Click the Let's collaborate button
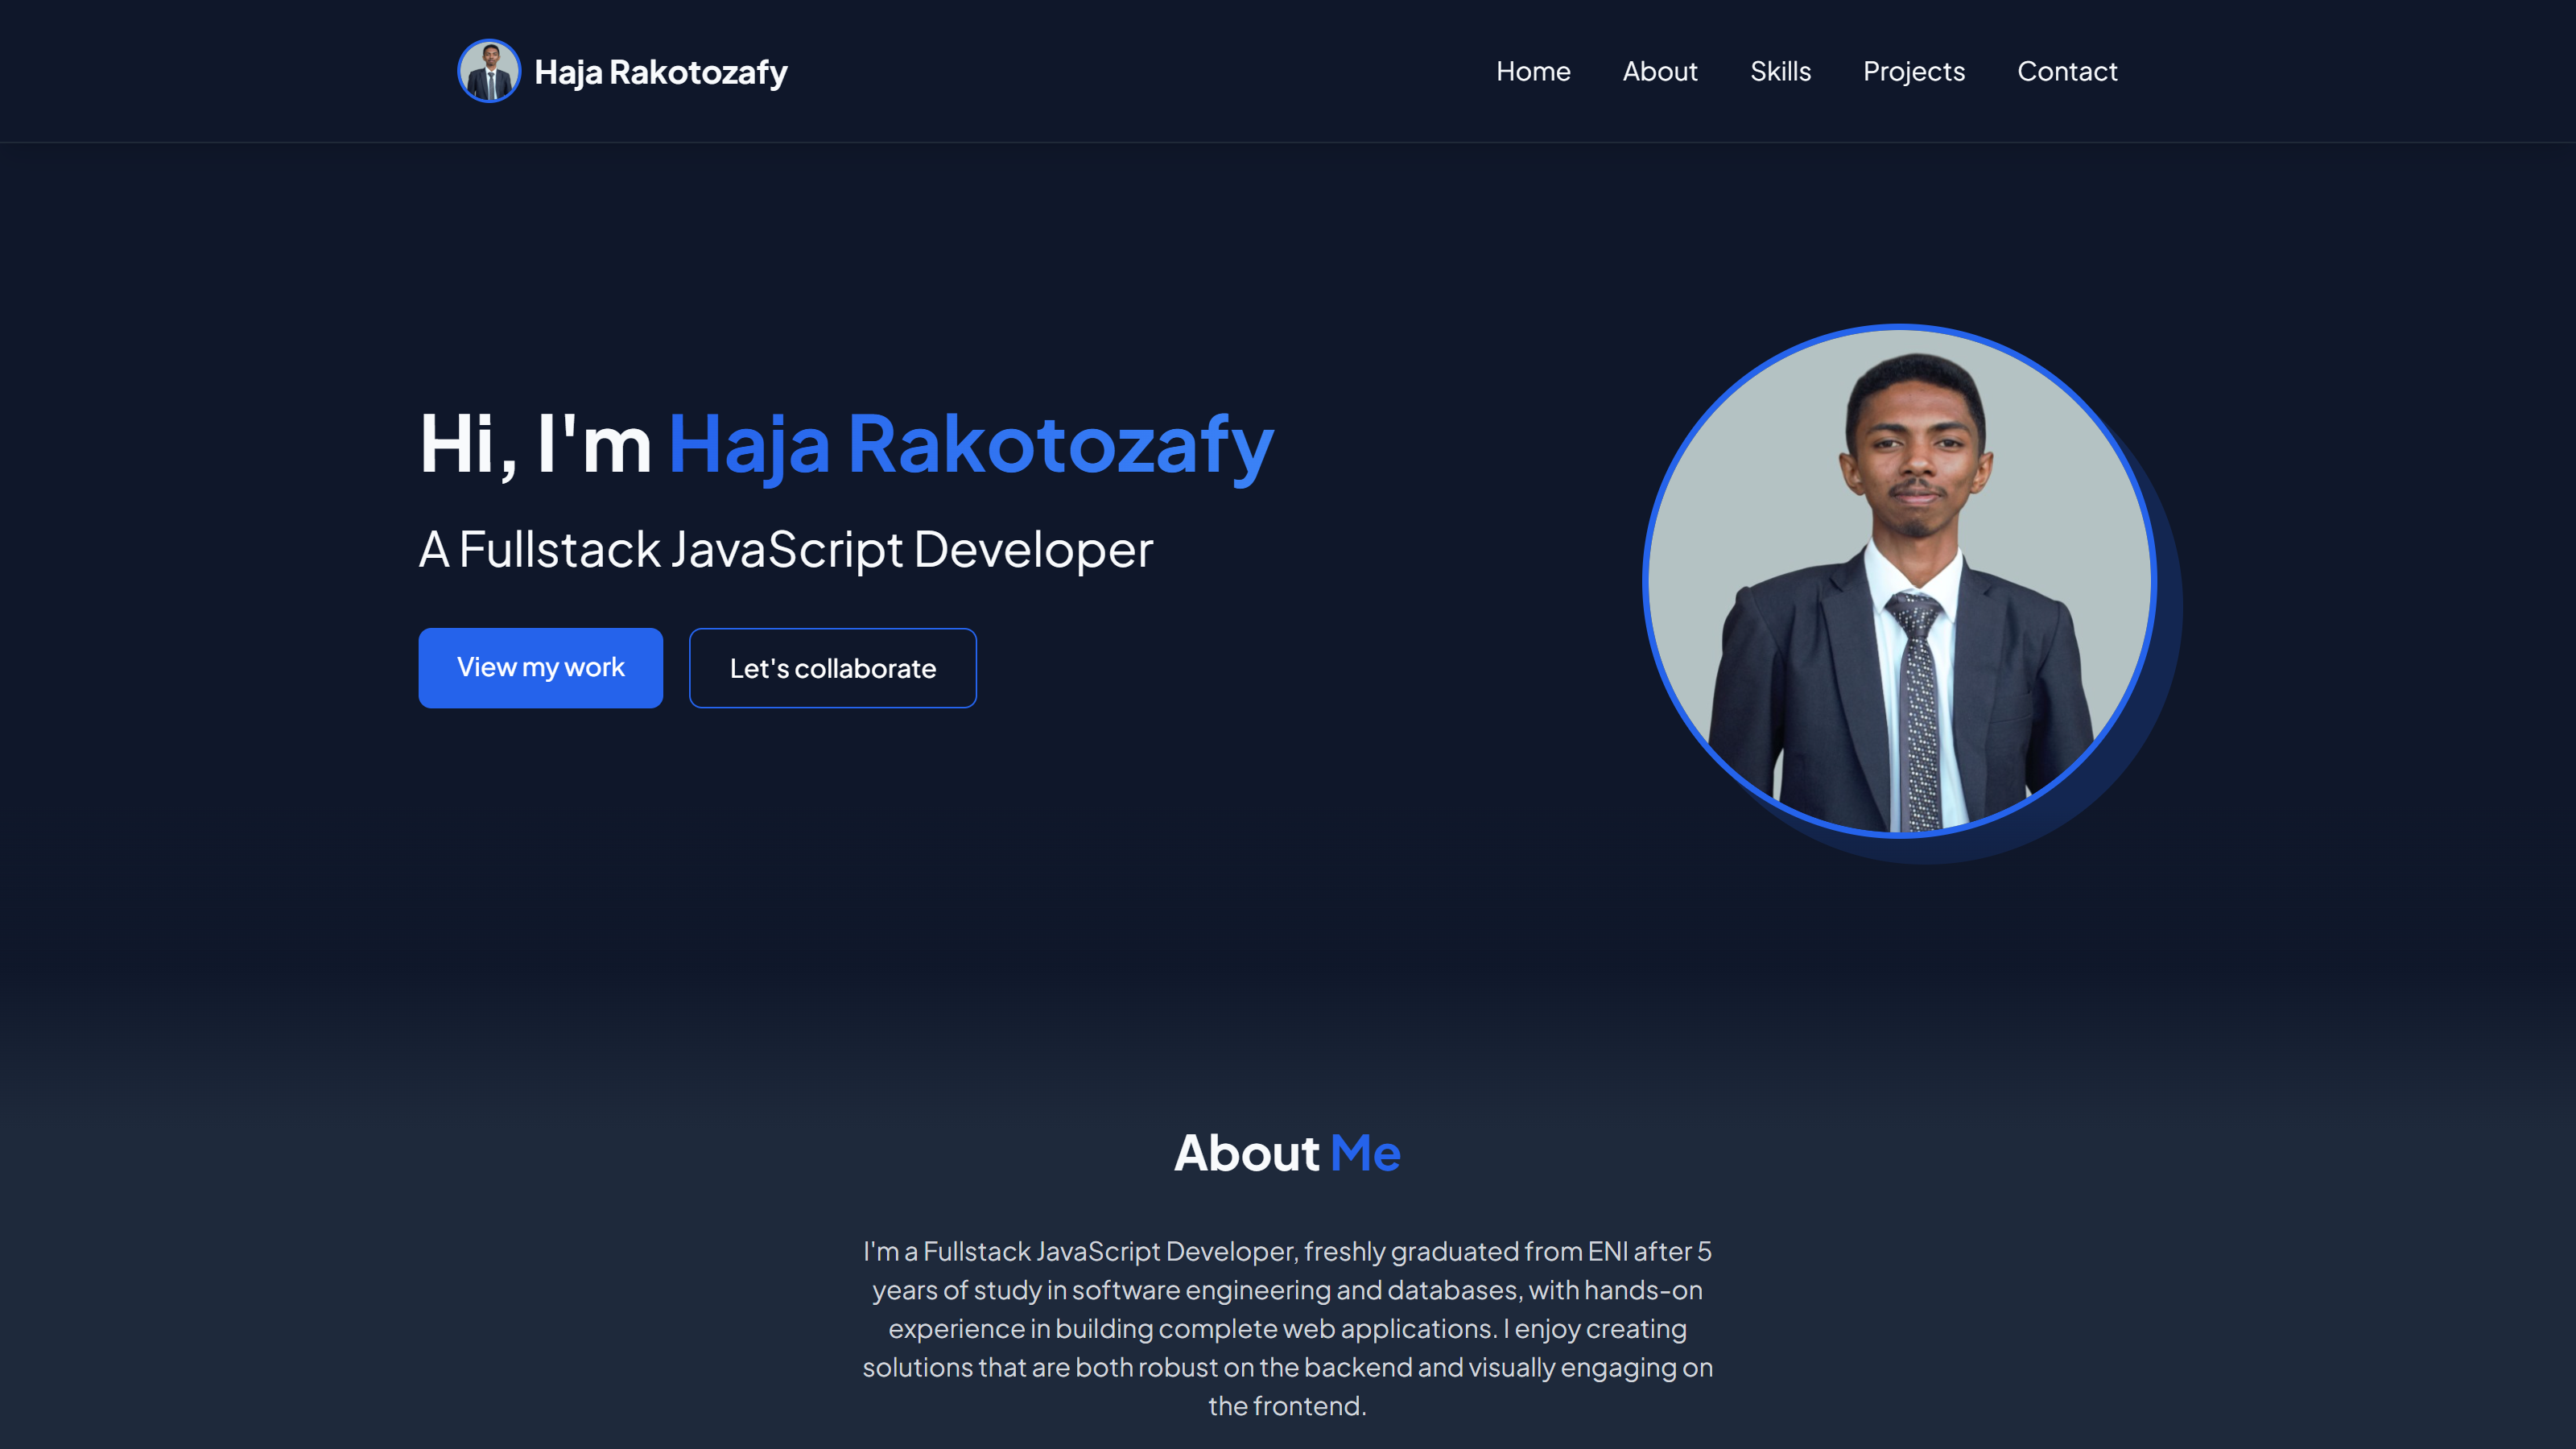This screenshot has width=2576, height=1449. [833, 668]
